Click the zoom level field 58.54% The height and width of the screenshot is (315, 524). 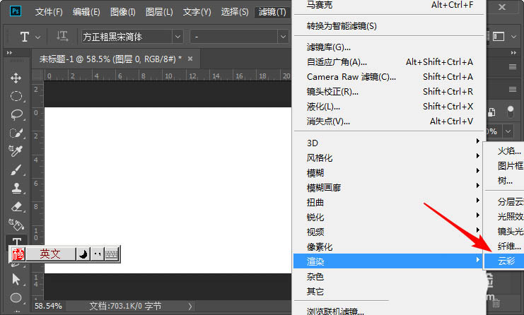coord(48,306)
